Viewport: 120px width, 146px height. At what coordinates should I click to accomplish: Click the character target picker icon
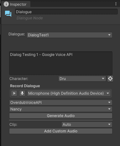click(x=110, y=78)
